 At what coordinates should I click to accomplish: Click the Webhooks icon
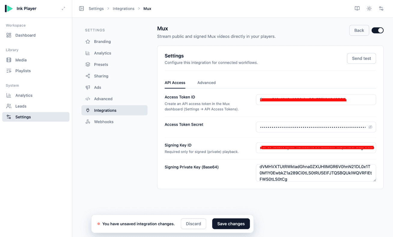pos(88,122)
